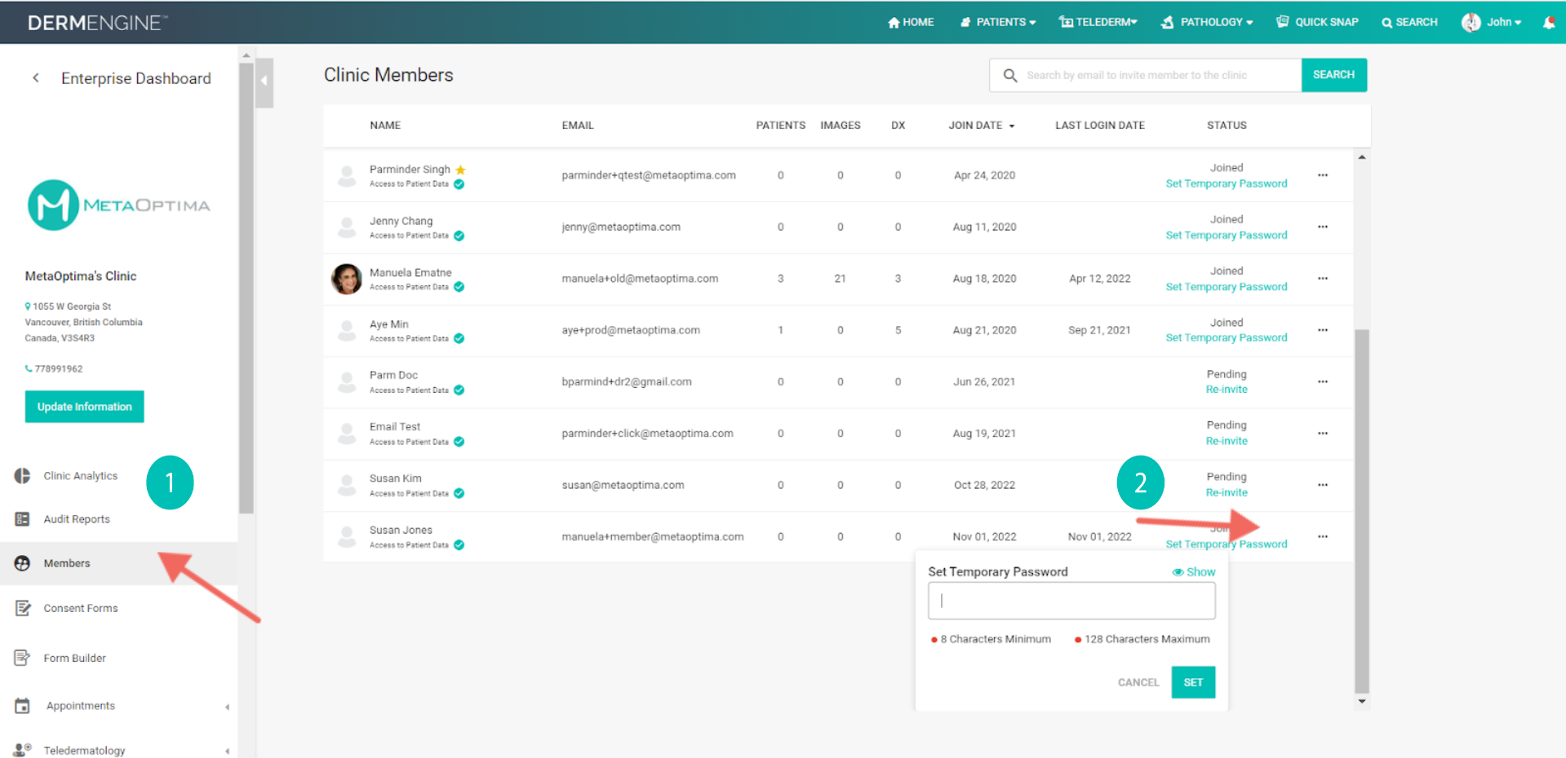Click the Consent Forms sidebar icon
Screen dimensions: 1566x758
[x=22, y=608]
